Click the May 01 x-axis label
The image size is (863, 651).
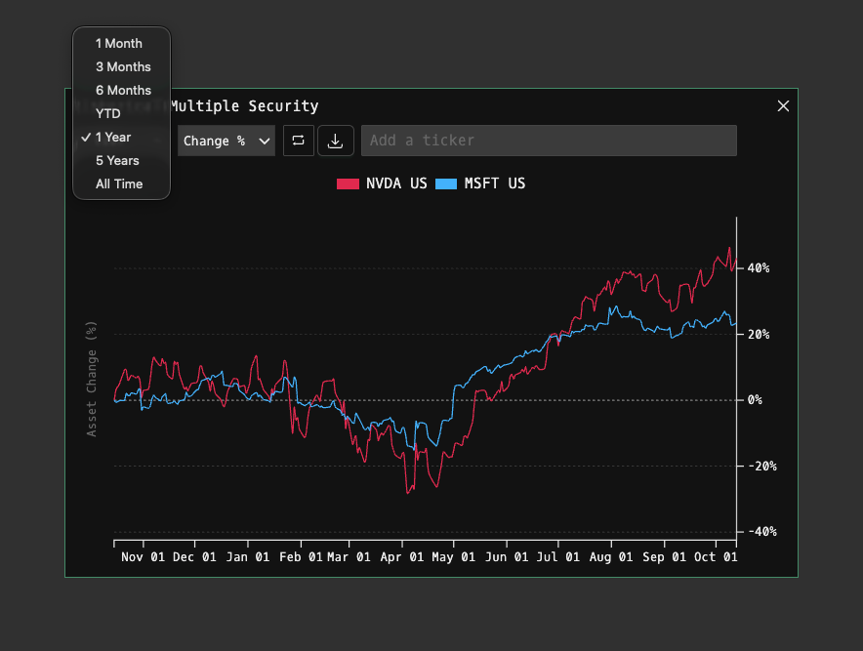click(x=454, y=557)
